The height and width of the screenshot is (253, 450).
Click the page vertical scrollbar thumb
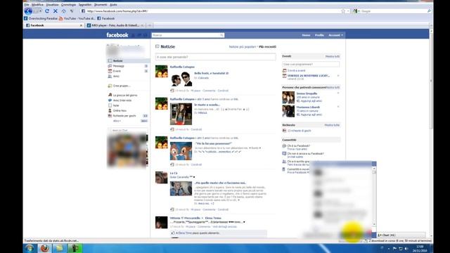pos(431,82)
